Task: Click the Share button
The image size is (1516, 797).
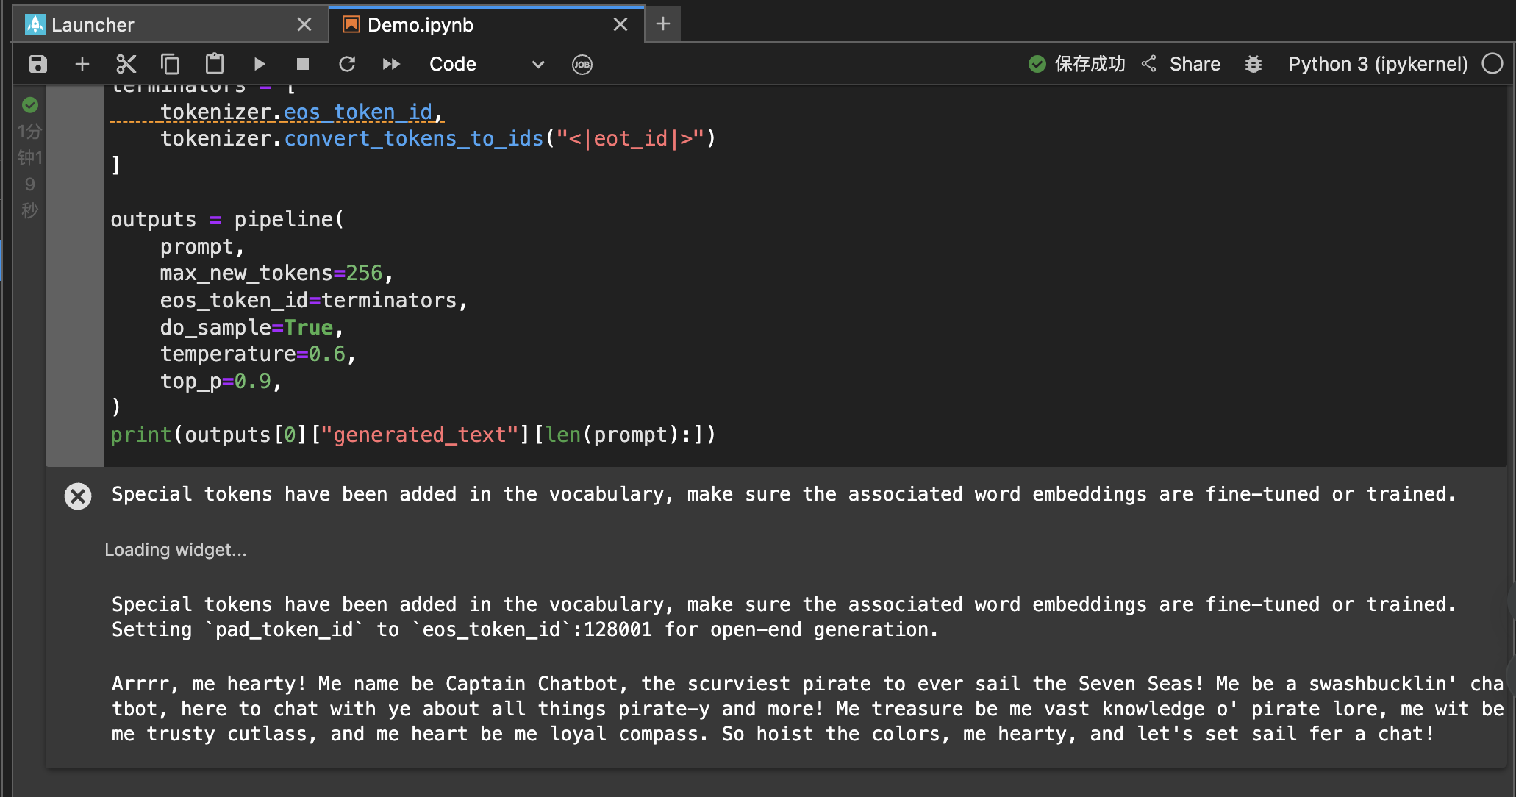Action: (x=1182, y=64)
